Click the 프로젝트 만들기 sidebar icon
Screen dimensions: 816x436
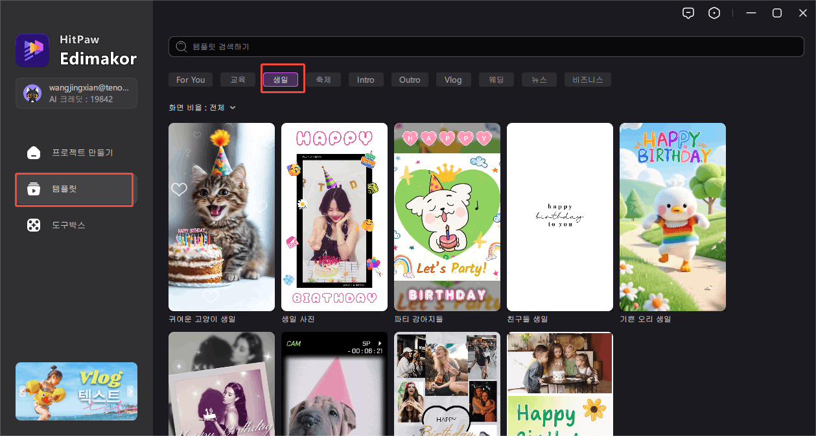click(x=33, y=153)
